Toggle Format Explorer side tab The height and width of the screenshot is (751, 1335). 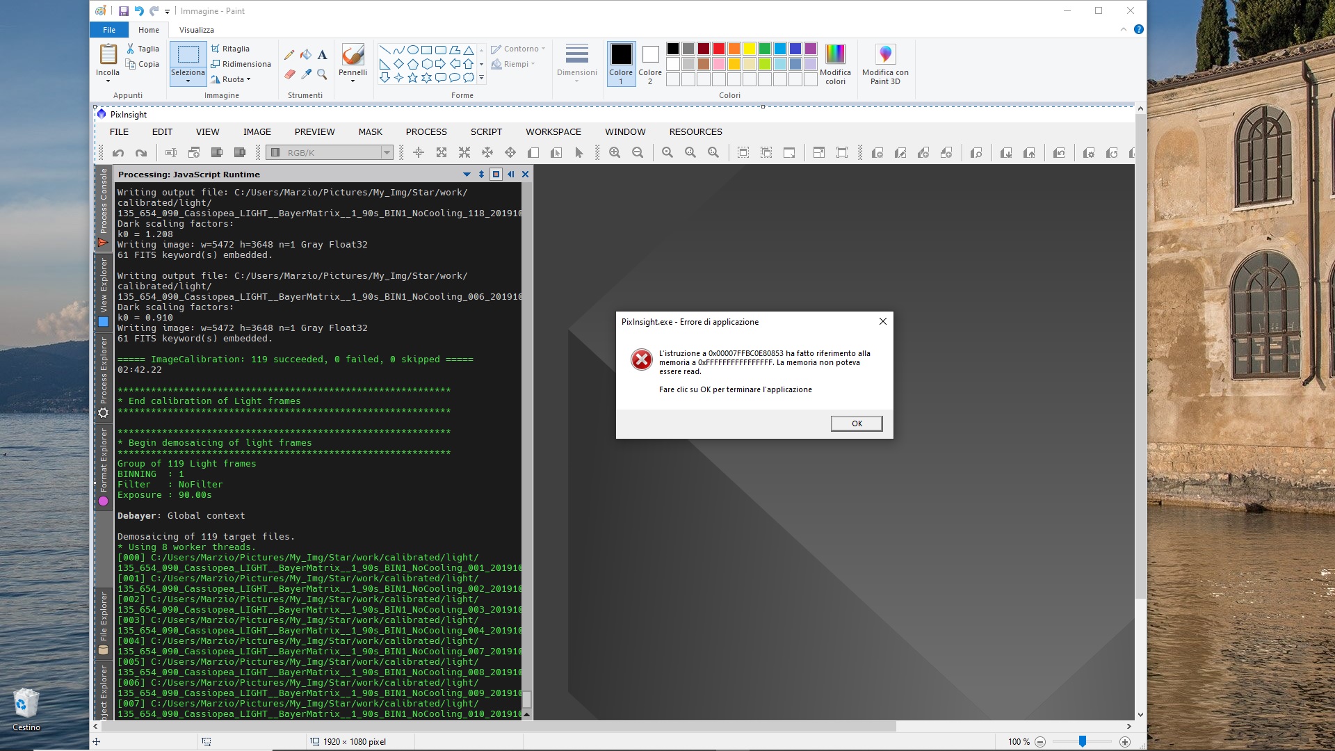tap(104, 467)
